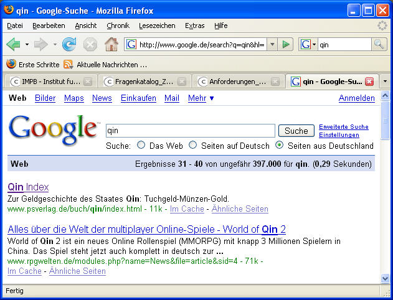393x300 pixels.
Task: Expand the Mehr dropdown in Google navigation
Action: pyautogui.click(x=212, y=98)
